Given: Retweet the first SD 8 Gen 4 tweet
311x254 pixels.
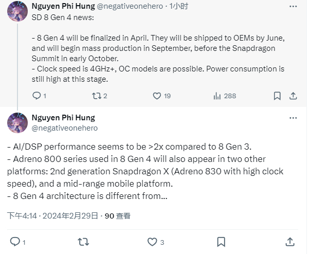Looking at the screenshot, I should pos(96,96).
